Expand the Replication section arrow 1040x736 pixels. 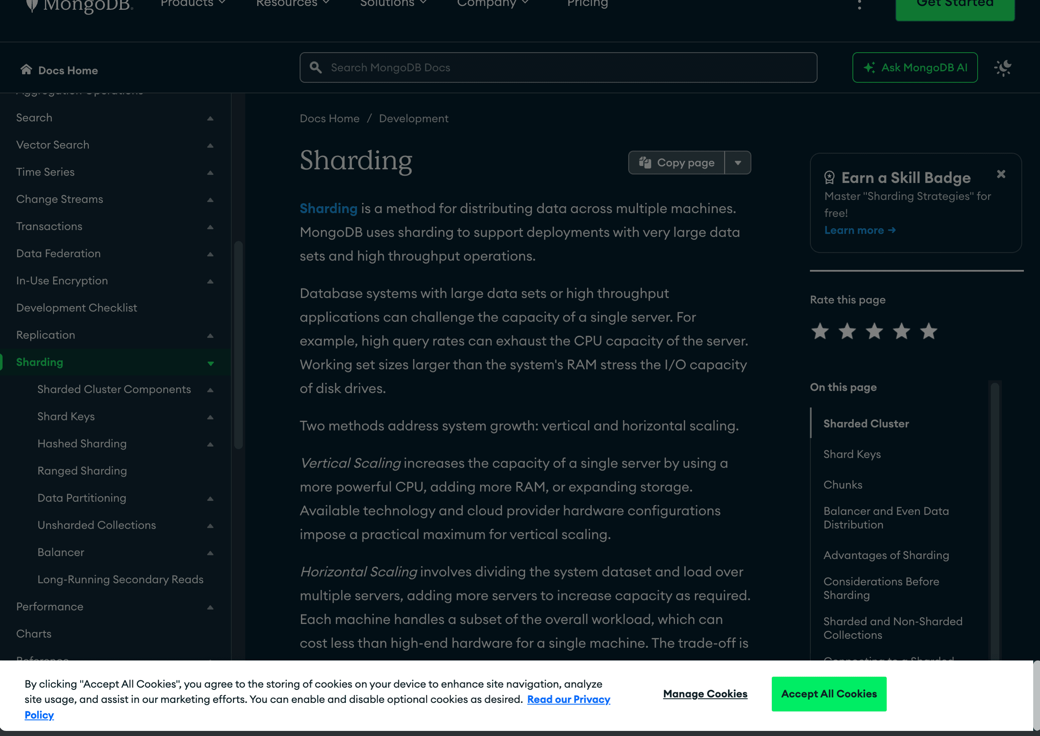tap(210, 336)
